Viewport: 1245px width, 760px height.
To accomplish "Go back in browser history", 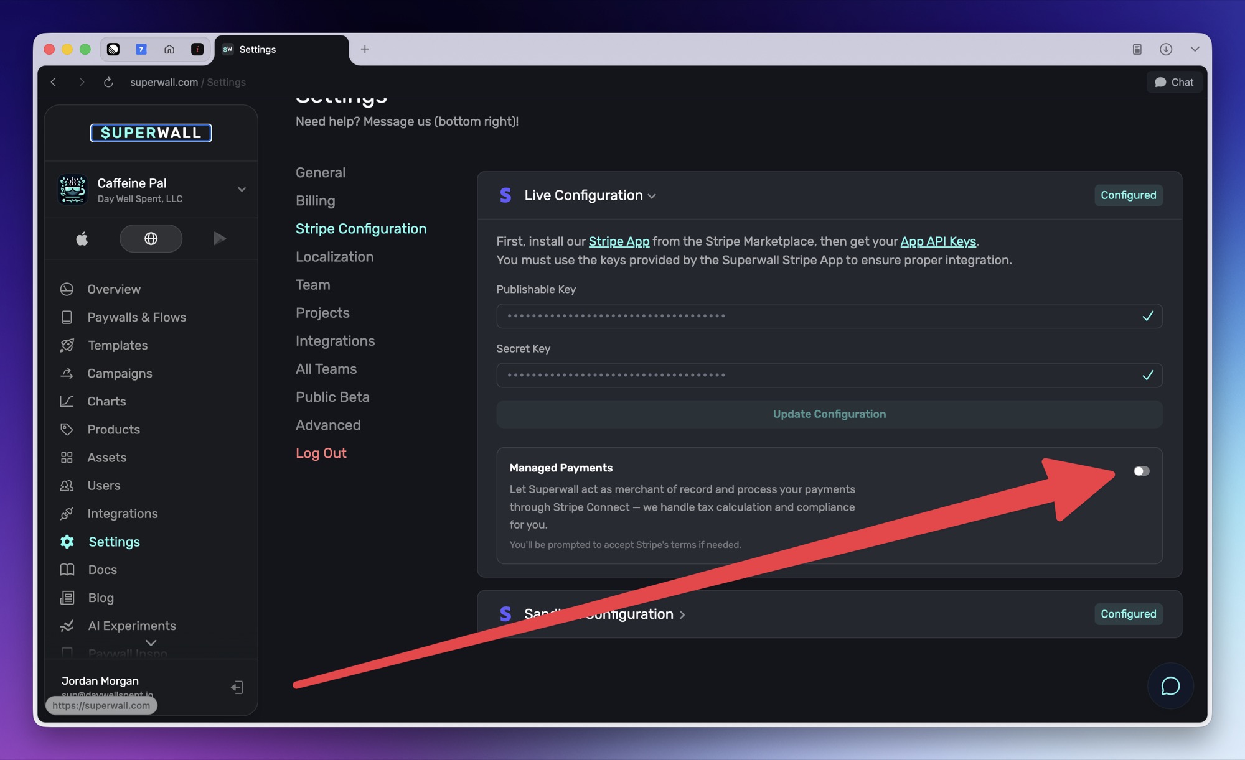I will click(x=54, y=82).
